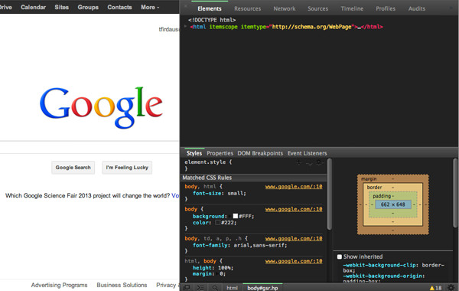Click the Google logo

coord(101,107)
